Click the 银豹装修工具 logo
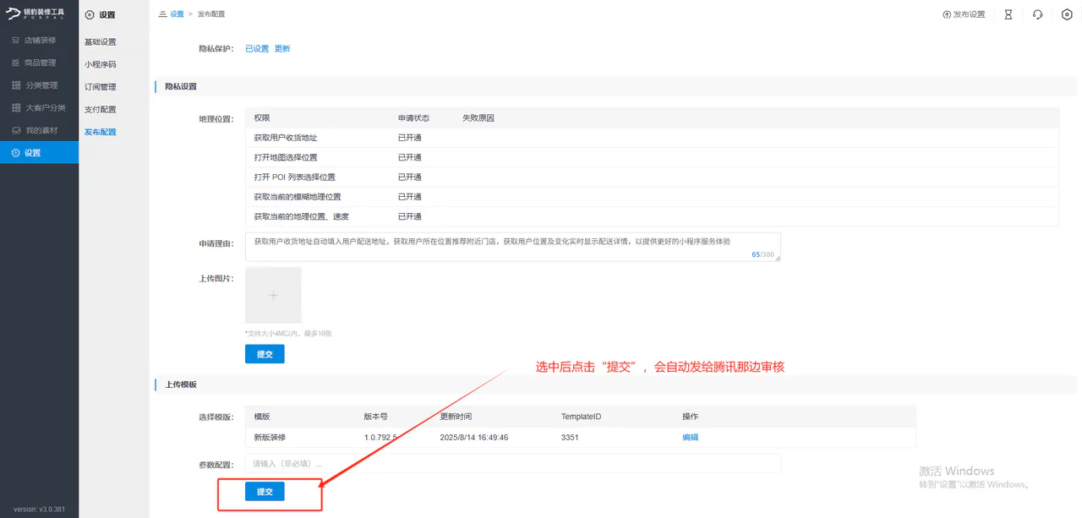This screenshot has width=1082, height=518. click(x=36, y=14)
